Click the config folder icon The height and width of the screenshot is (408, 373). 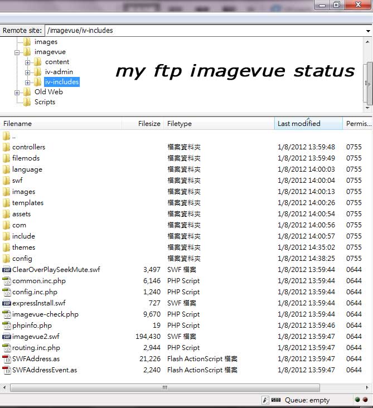(6, 259)
